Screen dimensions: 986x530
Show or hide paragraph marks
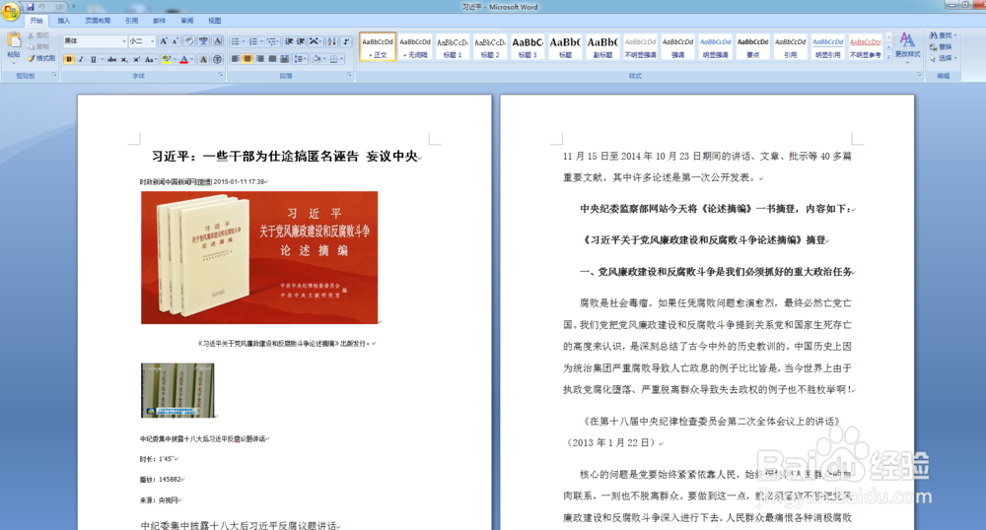coord(346,41)
